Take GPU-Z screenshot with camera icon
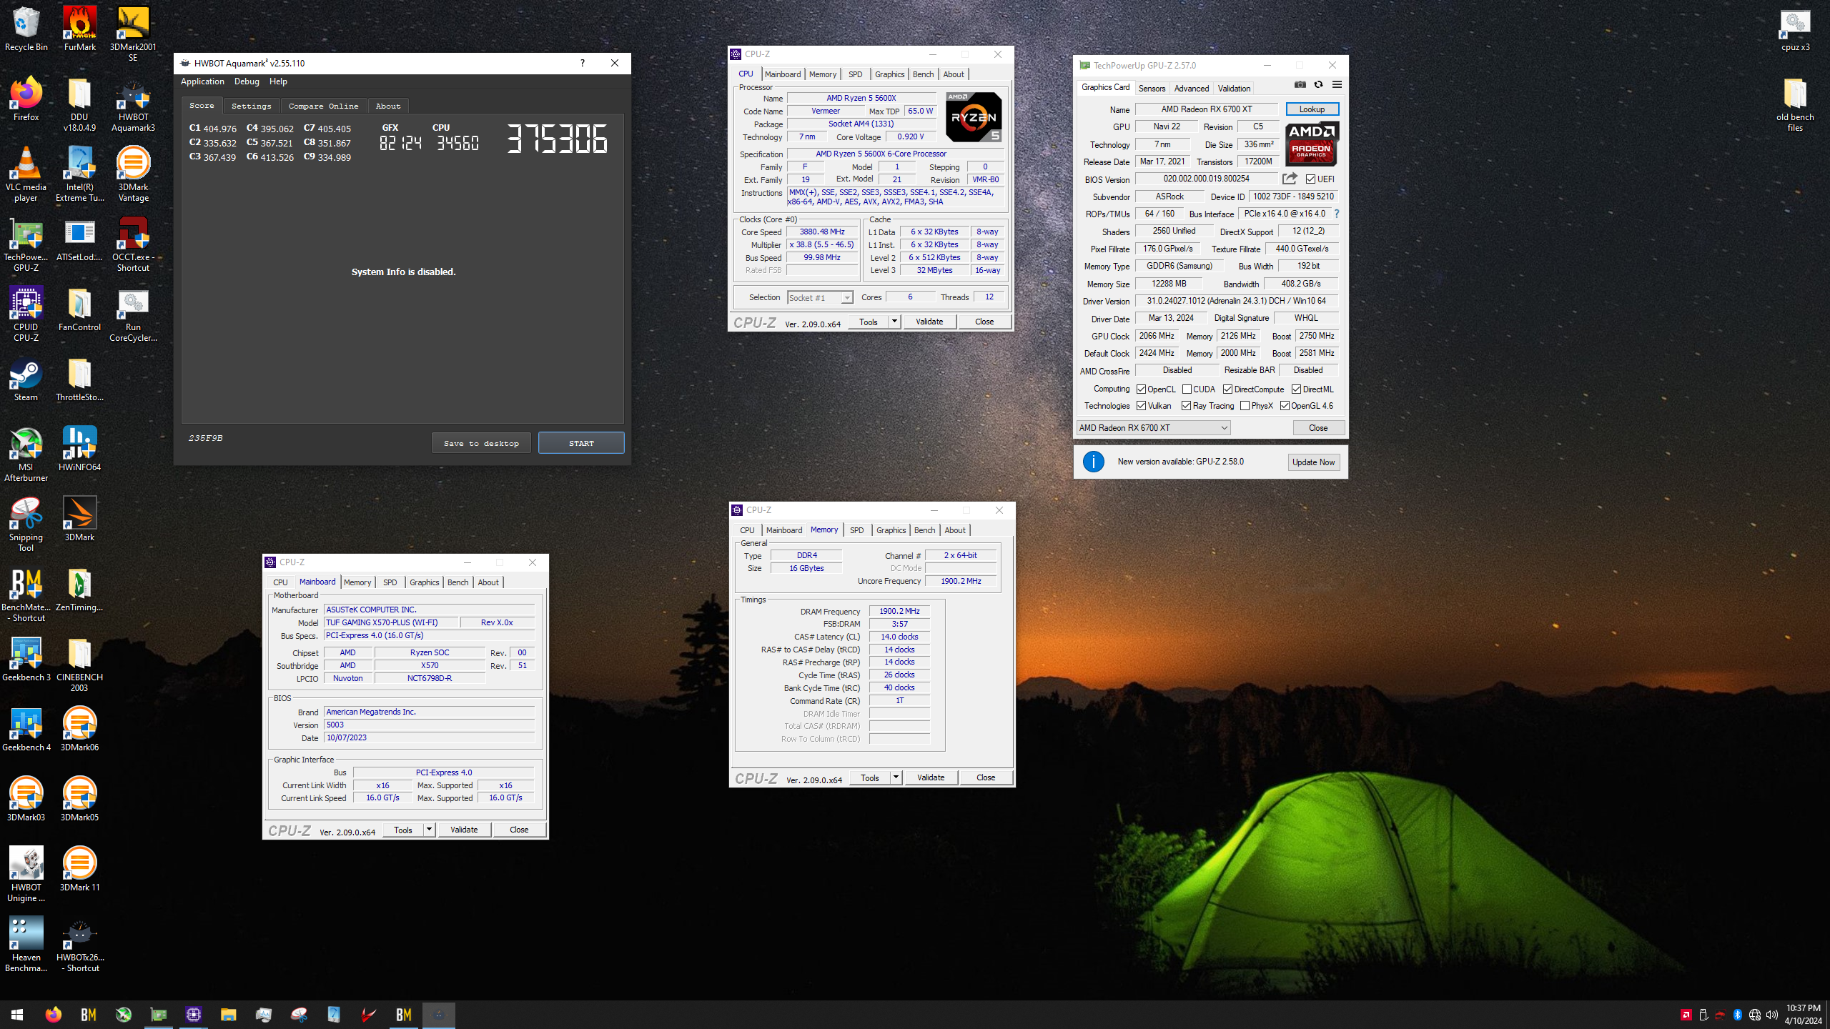 coord(1300,84)
